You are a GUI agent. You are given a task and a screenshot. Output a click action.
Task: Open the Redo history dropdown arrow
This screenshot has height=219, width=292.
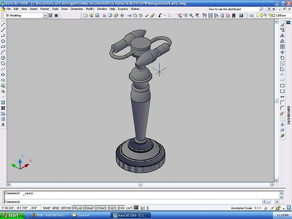tap(174, 15)
